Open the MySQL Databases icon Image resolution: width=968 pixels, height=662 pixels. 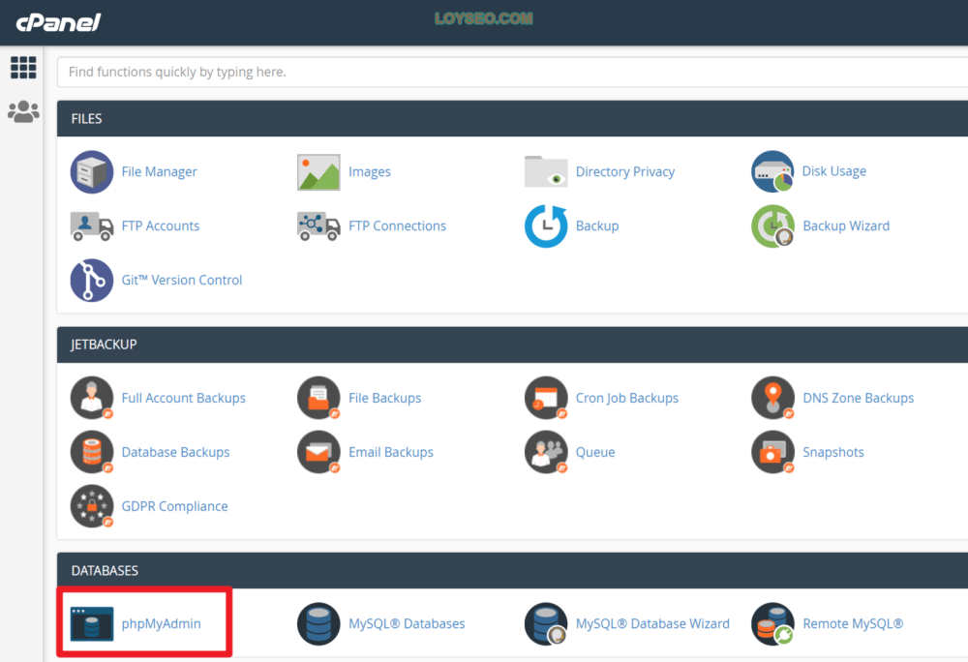coord(318,623)
